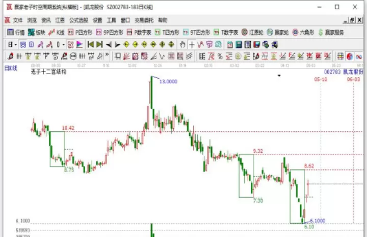This screenshot has width=367, height=237.
Task: Select the crosshair cursor tool
Action: pos(192,44)
